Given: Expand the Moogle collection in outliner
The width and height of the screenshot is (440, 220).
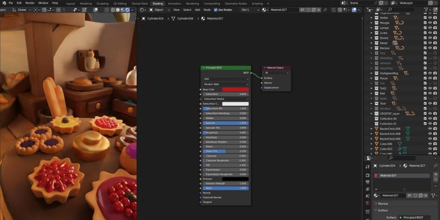Looking at the screenshot, I should pos(371,23).
